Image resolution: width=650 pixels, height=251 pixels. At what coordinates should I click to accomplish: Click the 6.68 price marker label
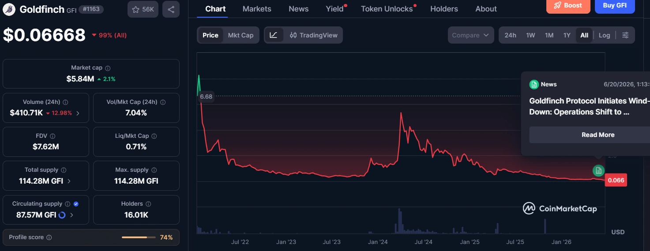[x=206, y=96]
